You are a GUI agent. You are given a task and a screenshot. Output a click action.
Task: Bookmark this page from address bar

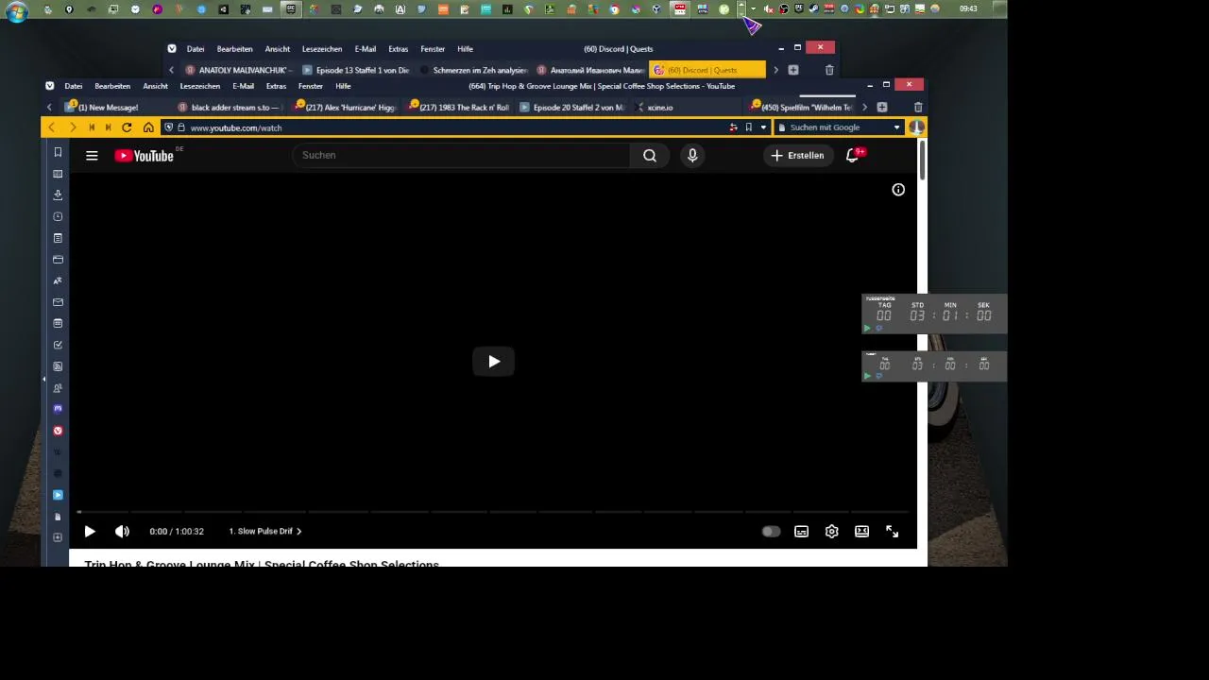pos(748,127)
